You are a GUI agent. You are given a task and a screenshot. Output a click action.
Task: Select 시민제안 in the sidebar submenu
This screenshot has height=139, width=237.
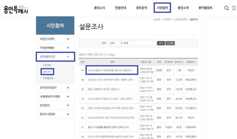point(47,65)
